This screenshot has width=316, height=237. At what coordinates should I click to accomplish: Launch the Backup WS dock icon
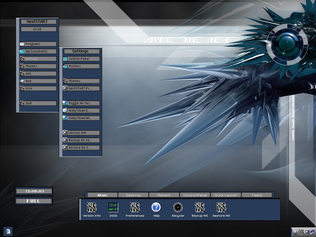click(200, 207)
